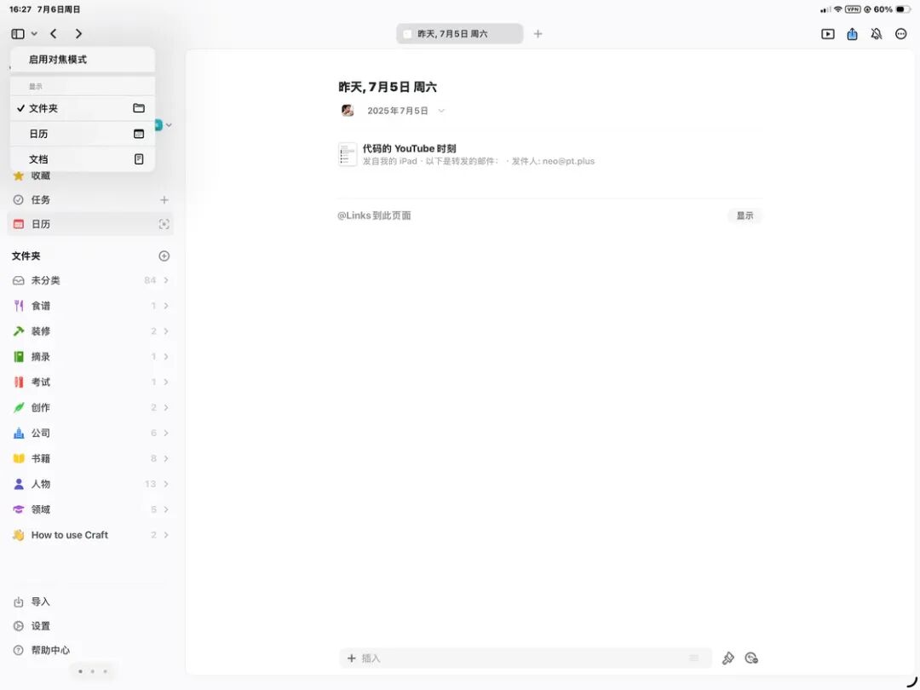
Task: Go back with the left arrow
Action: click(54, 34)
